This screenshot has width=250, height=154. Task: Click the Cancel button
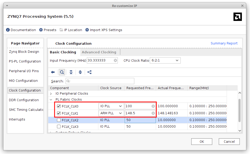tap(229, 142)
